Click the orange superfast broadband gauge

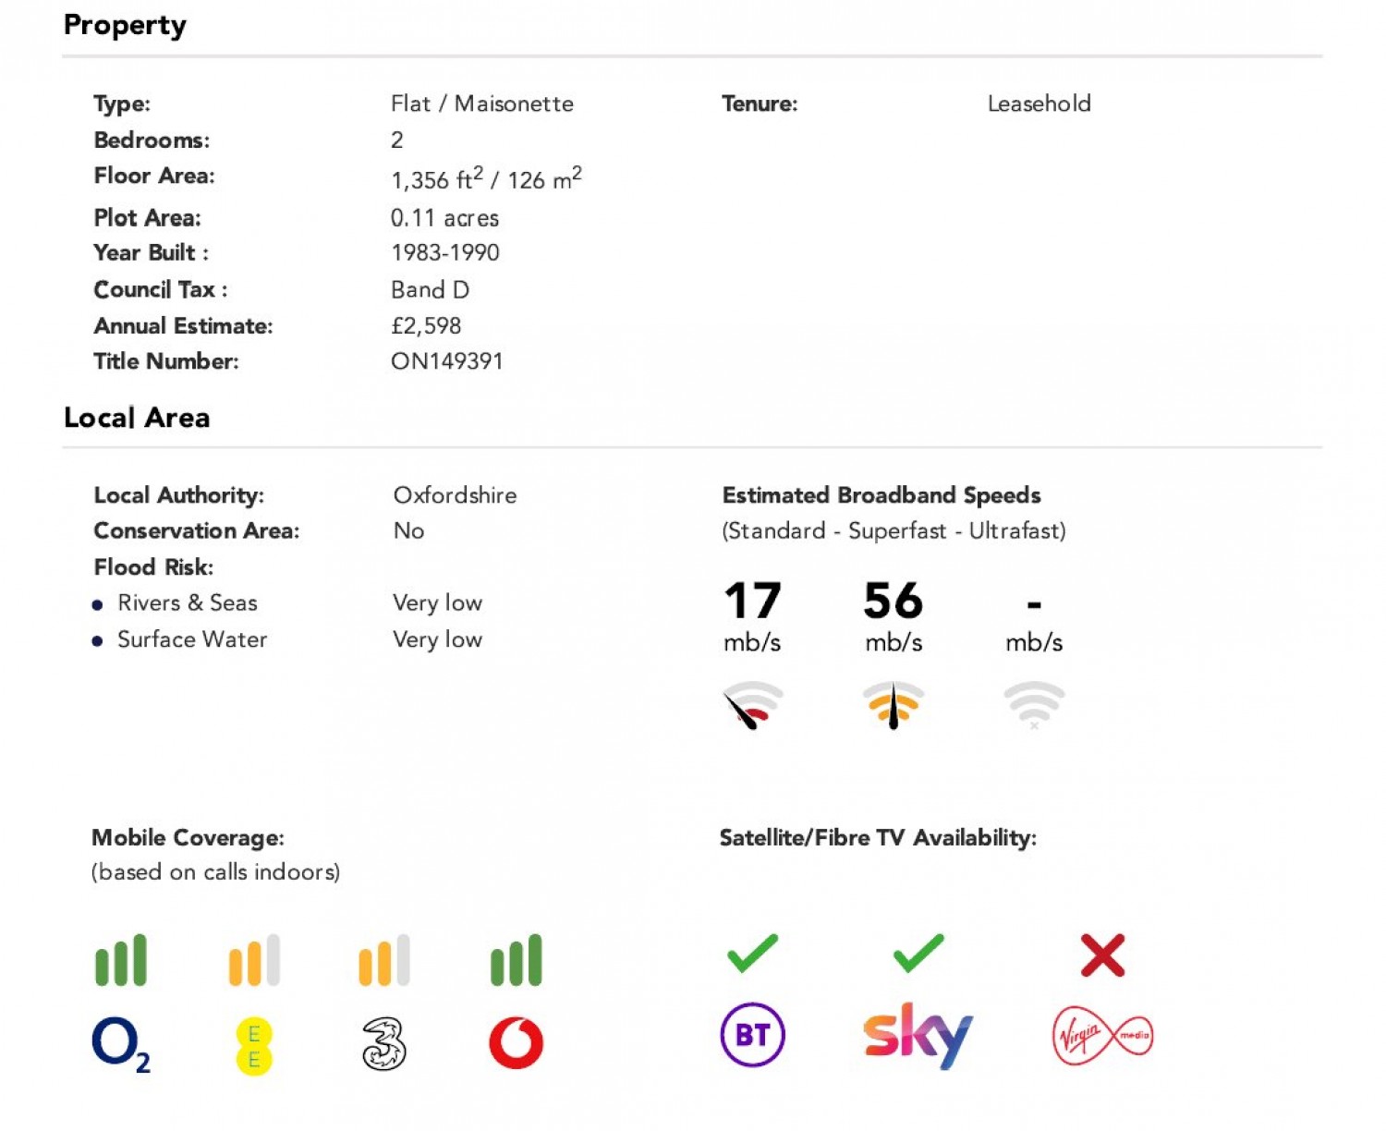[x=894, y=705]
